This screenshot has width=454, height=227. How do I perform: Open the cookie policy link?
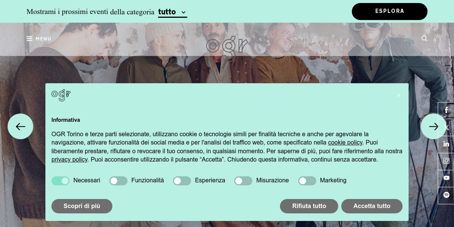(x=345, y=143)
